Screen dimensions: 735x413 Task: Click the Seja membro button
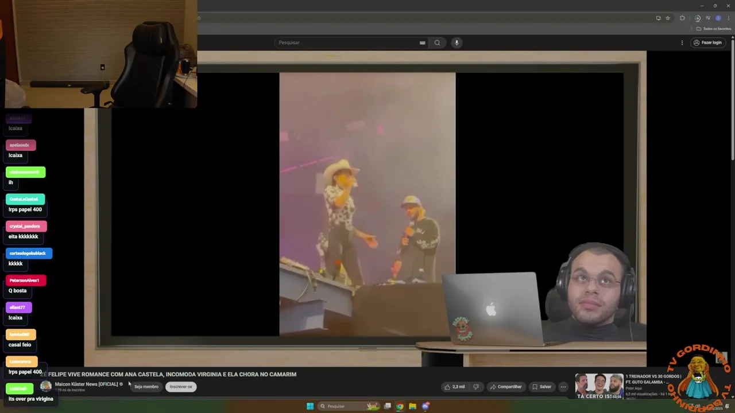tap(146, 387)
